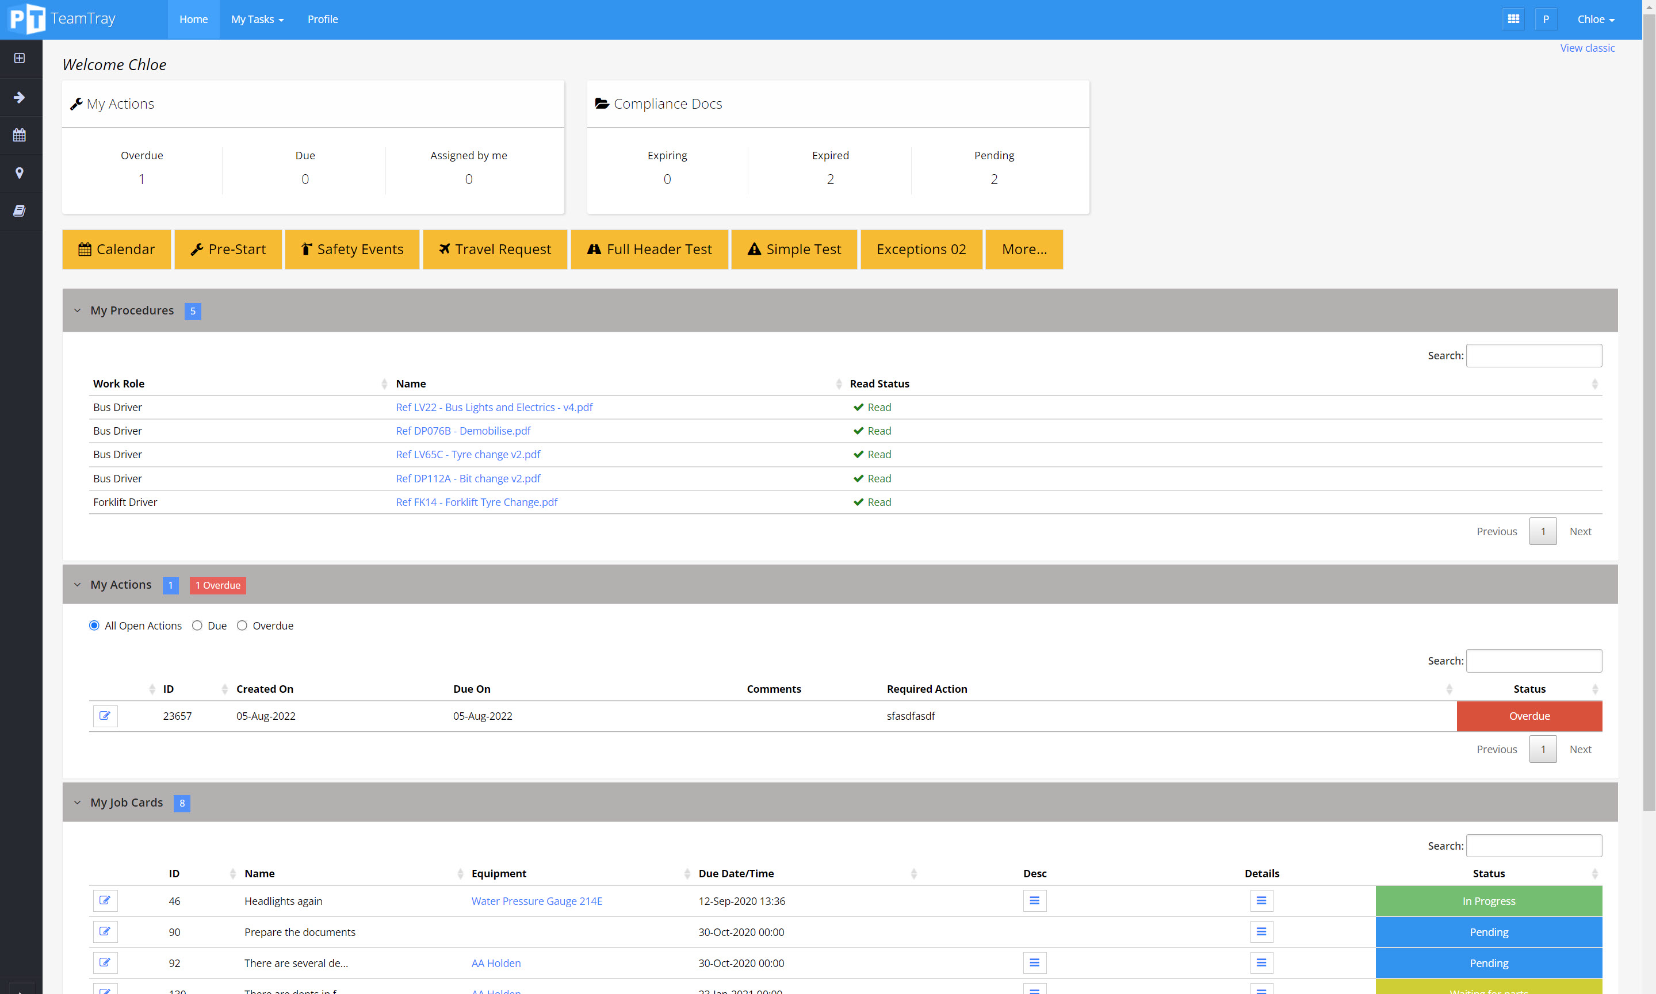Open the apps grid icon in the top bar
The width and height of the screenshot is (1656, 994).
[x=1513, y=19]
